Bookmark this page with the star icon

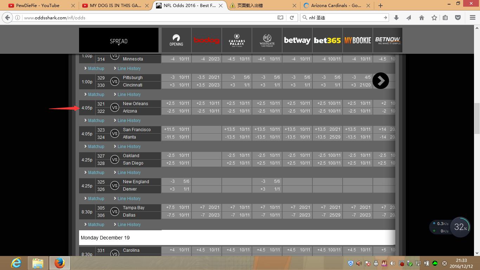[434, 18]
